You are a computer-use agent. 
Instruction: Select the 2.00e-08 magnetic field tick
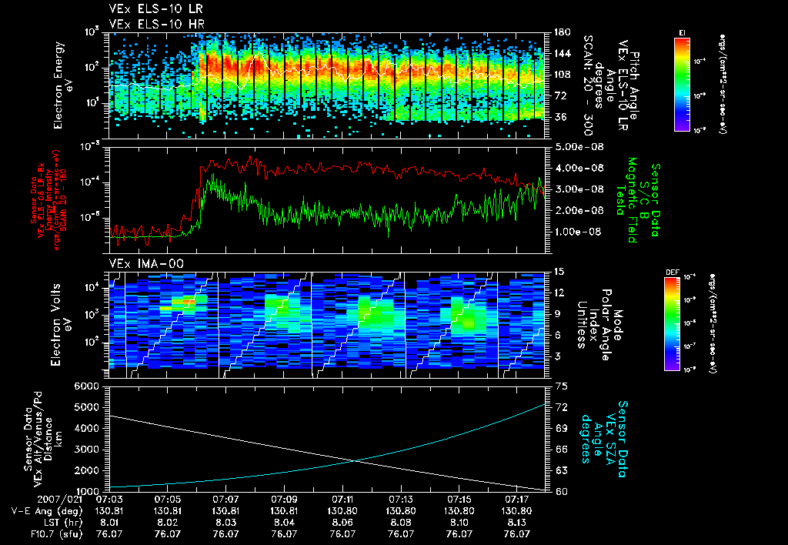(579, 211)
